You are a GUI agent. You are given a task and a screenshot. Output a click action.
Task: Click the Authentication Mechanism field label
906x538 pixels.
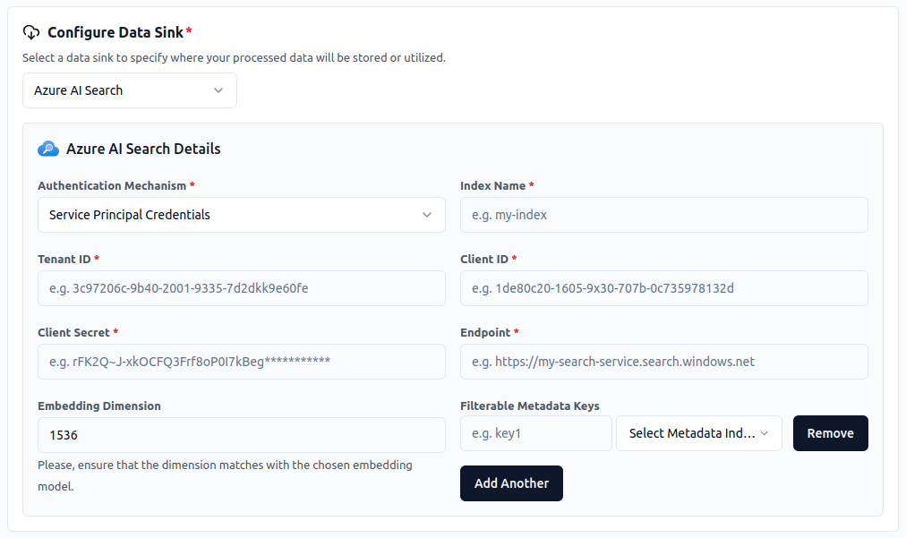[x=112, y=185]
